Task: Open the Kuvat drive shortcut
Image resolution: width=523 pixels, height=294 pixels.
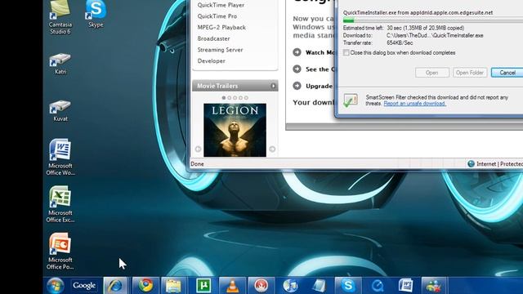Action: pyautogui.click(x=60, y=111)
